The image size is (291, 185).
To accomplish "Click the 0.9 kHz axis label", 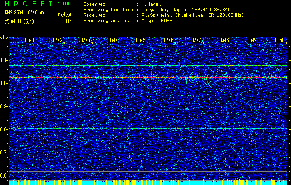I will tap(4, 106).
